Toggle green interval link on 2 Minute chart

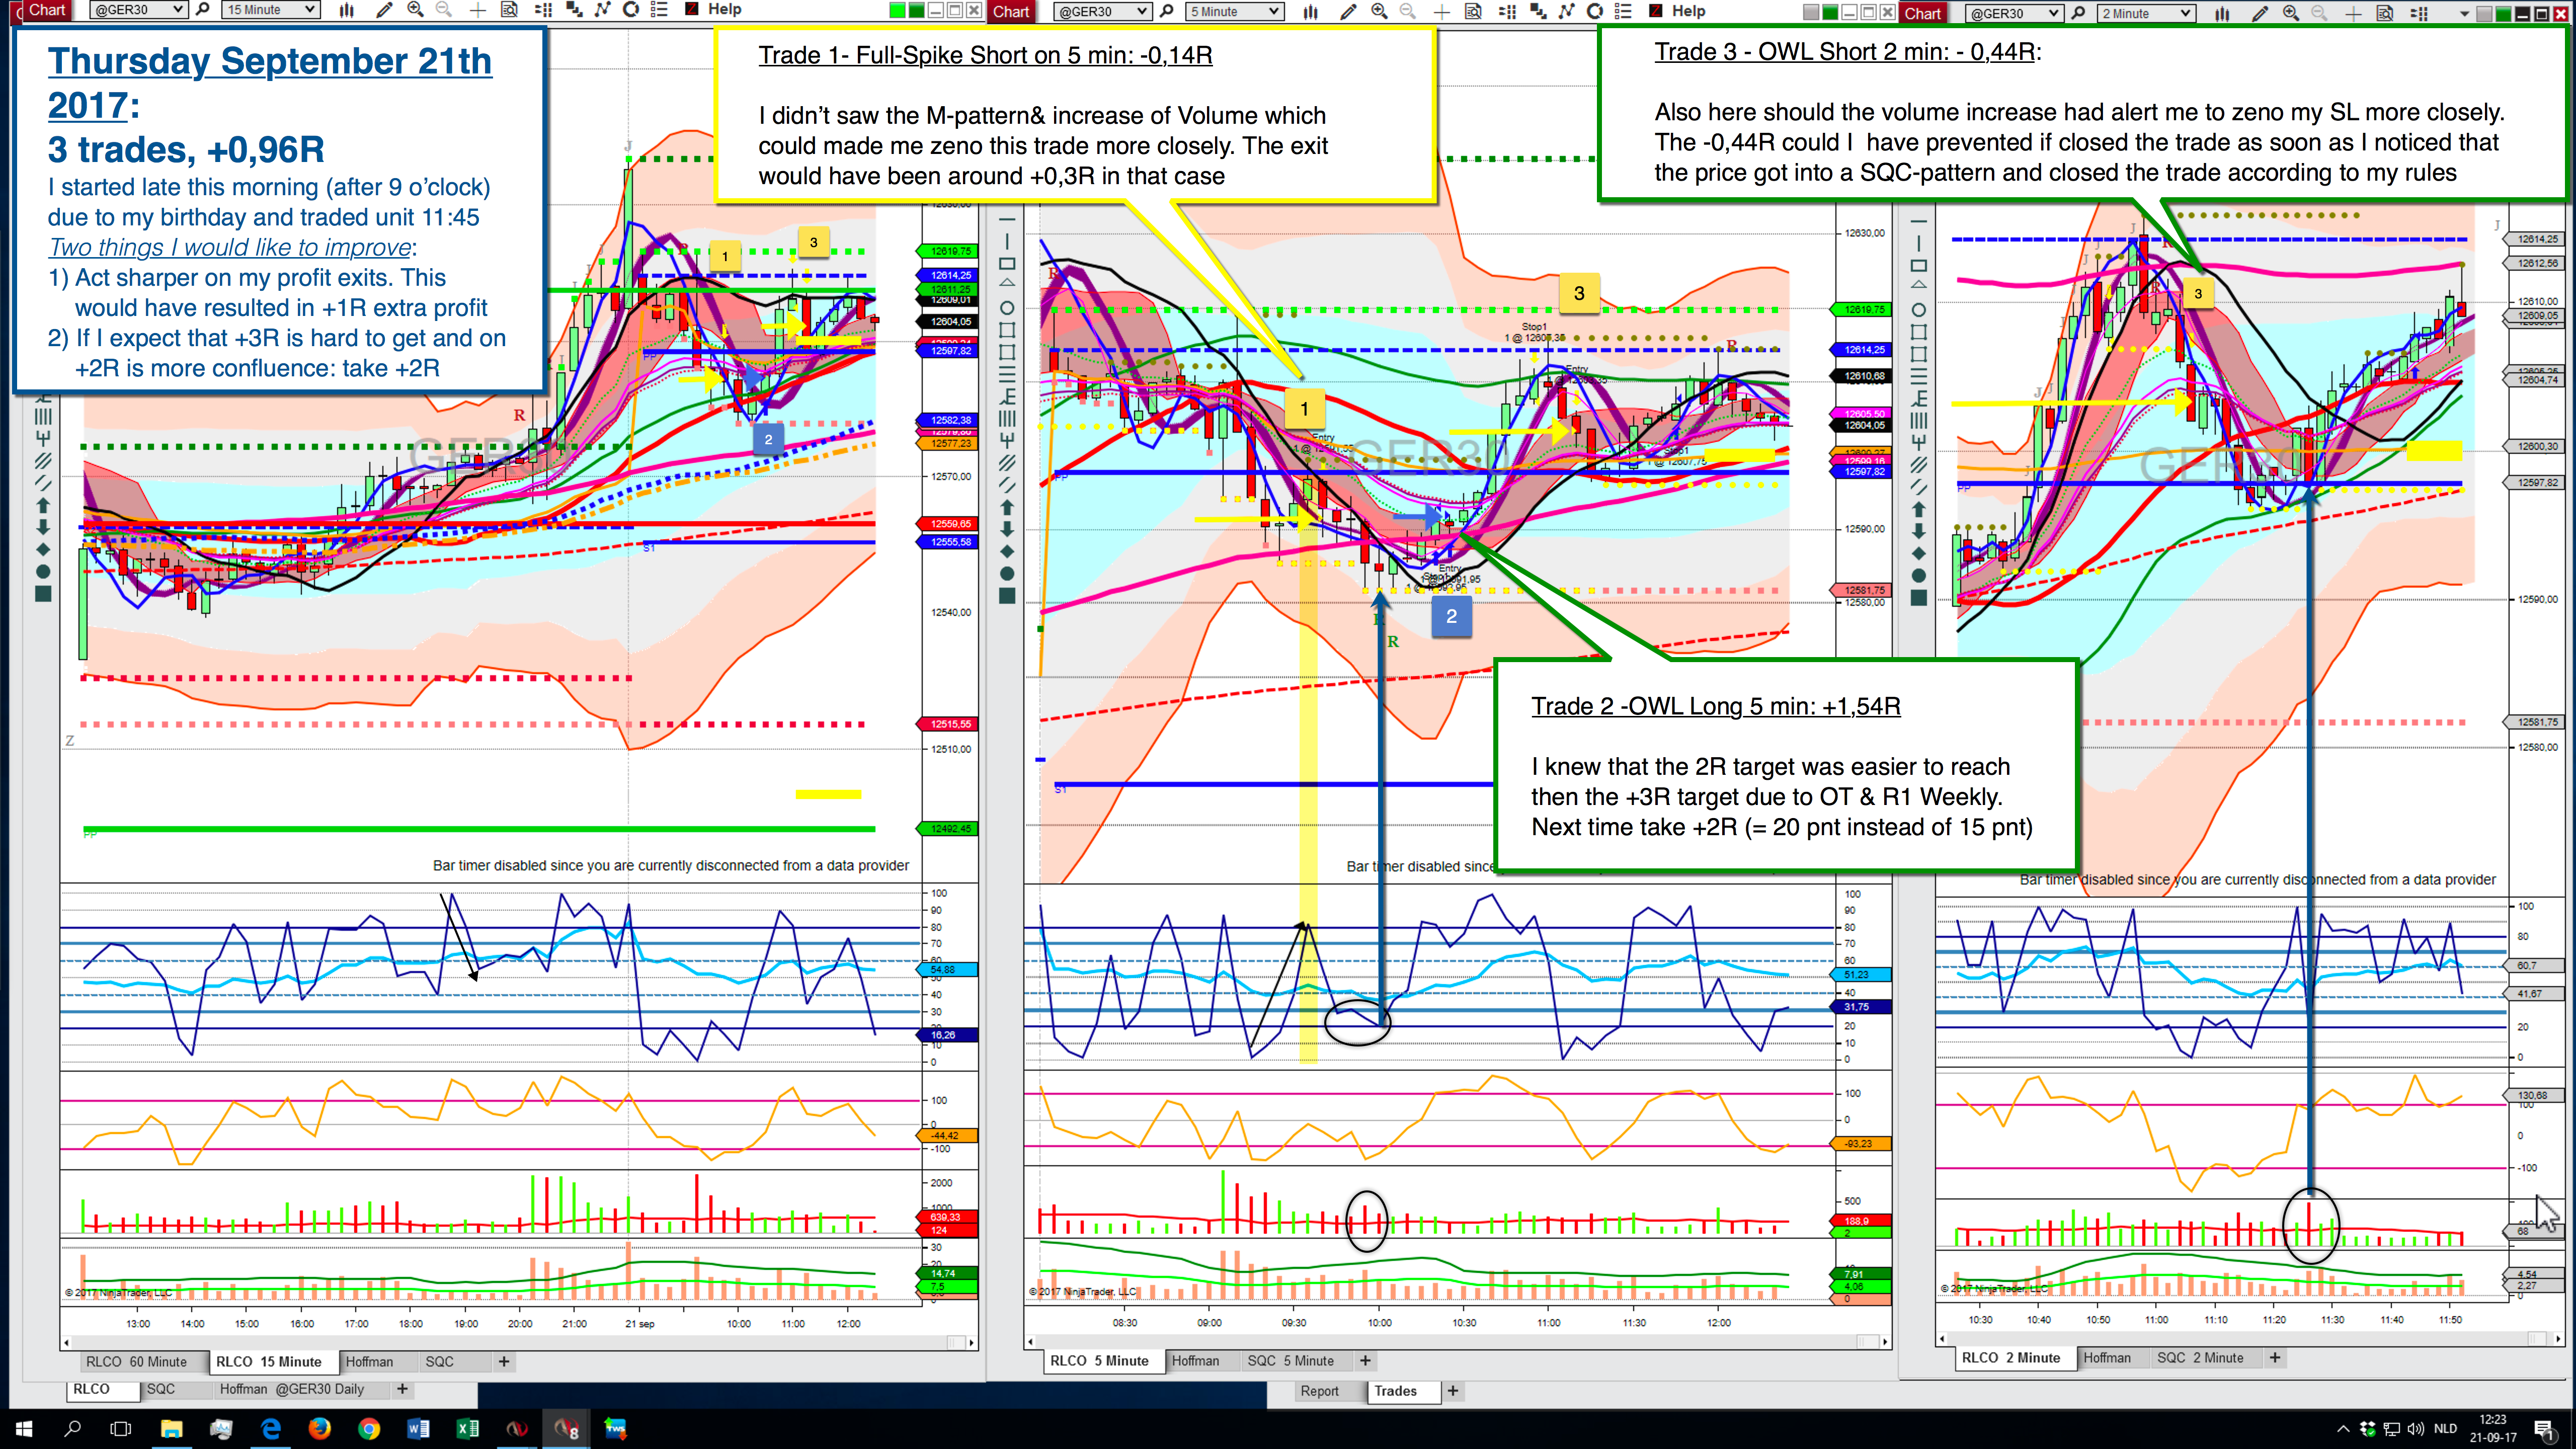tap(2503, 14)
